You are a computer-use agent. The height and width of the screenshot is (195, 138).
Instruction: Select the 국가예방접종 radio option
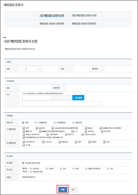tap(35, 123)
